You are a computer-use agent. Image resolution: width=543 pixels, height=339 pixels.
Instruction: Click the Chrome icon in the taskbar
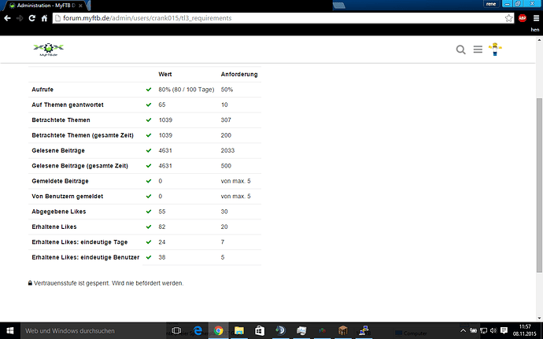click(x=218, y=330)
